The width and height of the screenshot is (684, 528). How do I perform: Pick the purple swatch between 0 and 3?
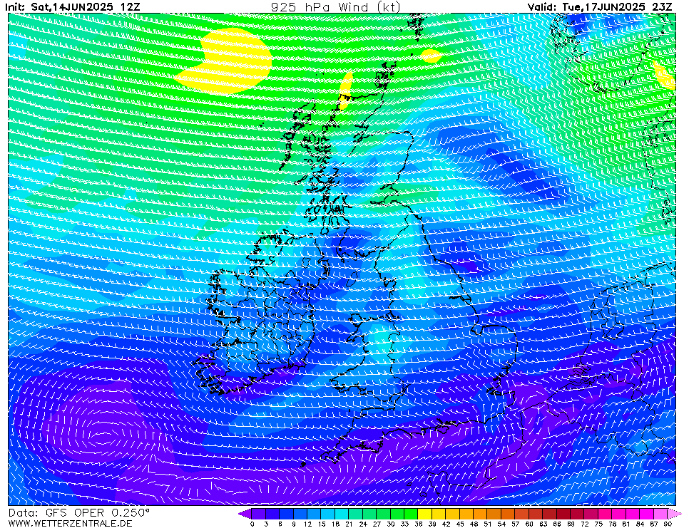[x=259, y=514]
